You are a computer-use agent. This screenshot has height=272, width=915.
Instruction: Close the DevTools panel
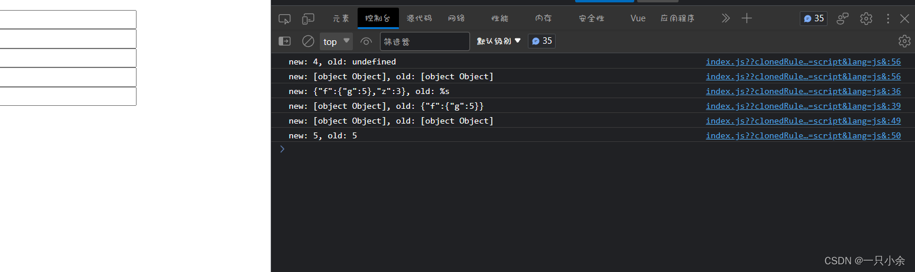pyautogui.click(x=904, y=19)
